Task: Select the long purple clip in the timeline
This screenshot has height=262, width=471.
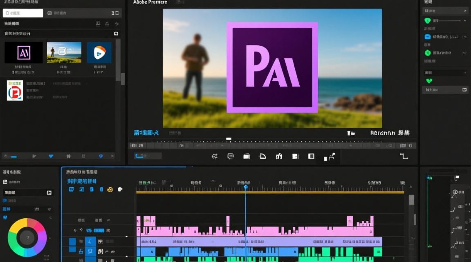Action: 259,241
